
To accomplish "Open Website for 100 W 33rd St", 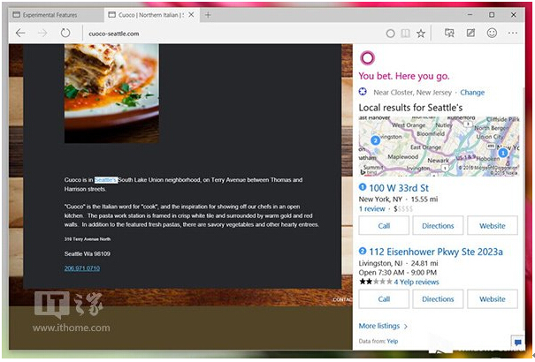I will [492, 225].
